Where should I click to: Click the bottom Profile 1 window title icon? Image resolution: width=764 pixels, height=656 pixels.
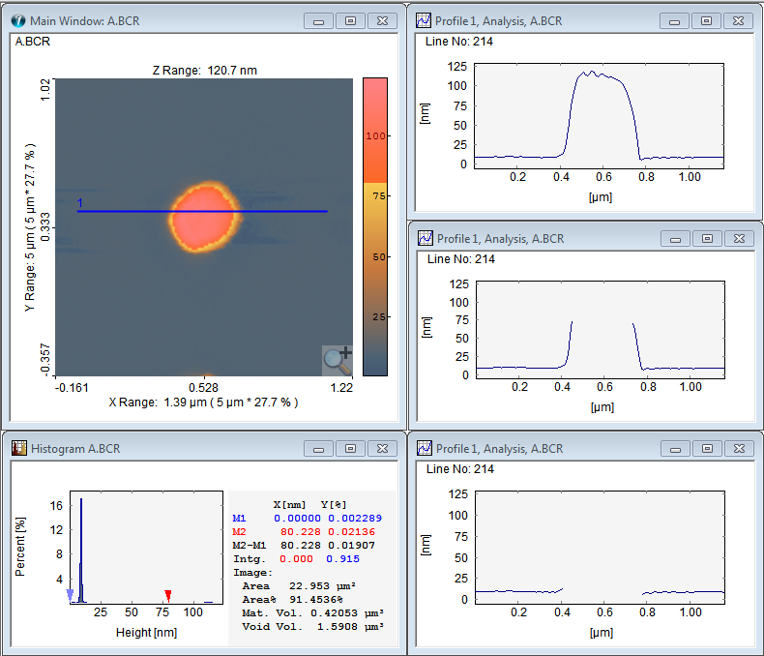(x=425, y=448)
